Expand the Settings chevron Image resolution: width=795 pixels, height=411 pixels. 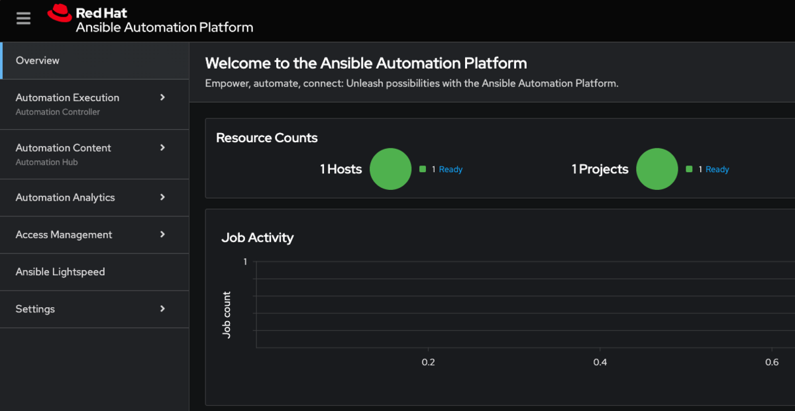(162, 308)
